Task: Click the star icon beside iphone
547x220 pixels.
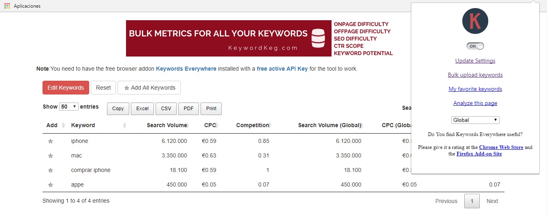Action: tap(51, 141)
